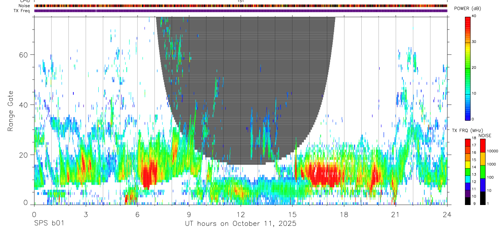Click the '1000' label on NOISE colorbar
The width and height of the screenshot is (503, 232).
tap(492, 164)
